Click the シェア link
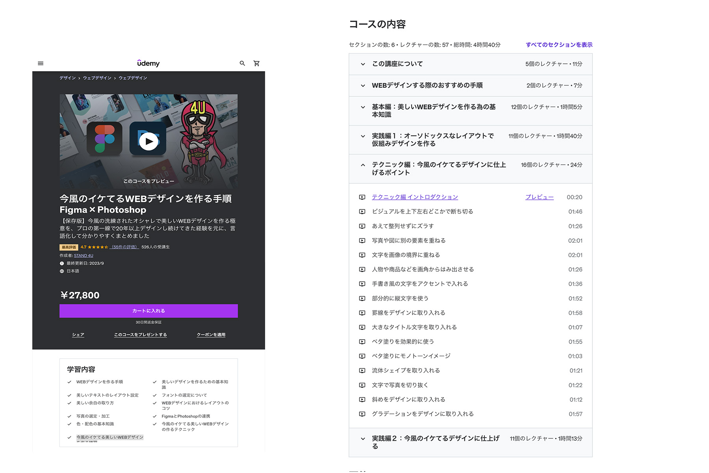 [78, 335]
